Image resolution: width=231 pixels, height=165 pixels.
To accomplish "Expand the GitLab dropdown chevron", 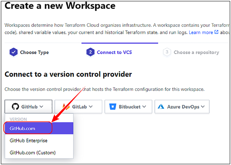I will point(91,106).
